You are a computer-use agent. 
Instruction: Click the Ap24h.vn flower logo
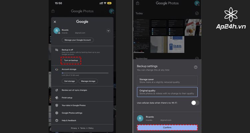click(231, 15)
